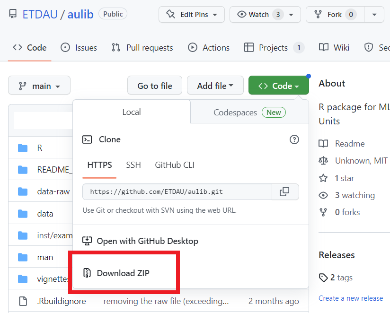390x313 pixels.
Task: Click the folder icon of the README_ row
Action: pyautogui.click(x=23, y=170)
